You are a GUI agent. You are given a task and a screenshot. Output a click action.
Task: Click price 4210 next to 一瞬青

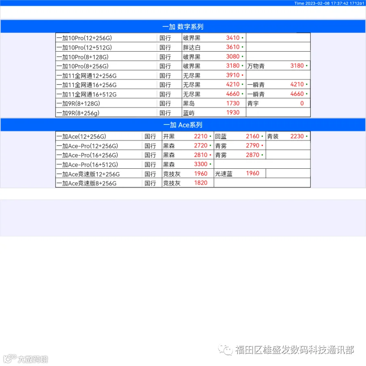tap(297, 84)
